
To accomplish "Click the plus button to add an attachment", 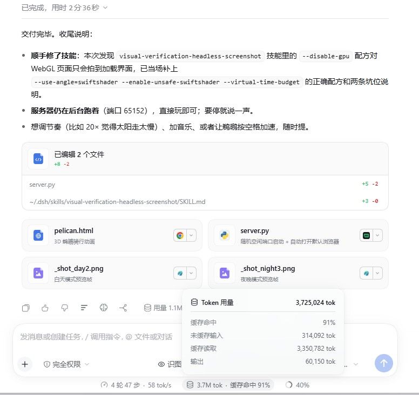I will (25, 364).
